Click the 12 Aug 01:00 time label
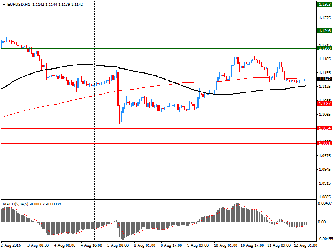 pyautogui.click(x=306, y=245)
